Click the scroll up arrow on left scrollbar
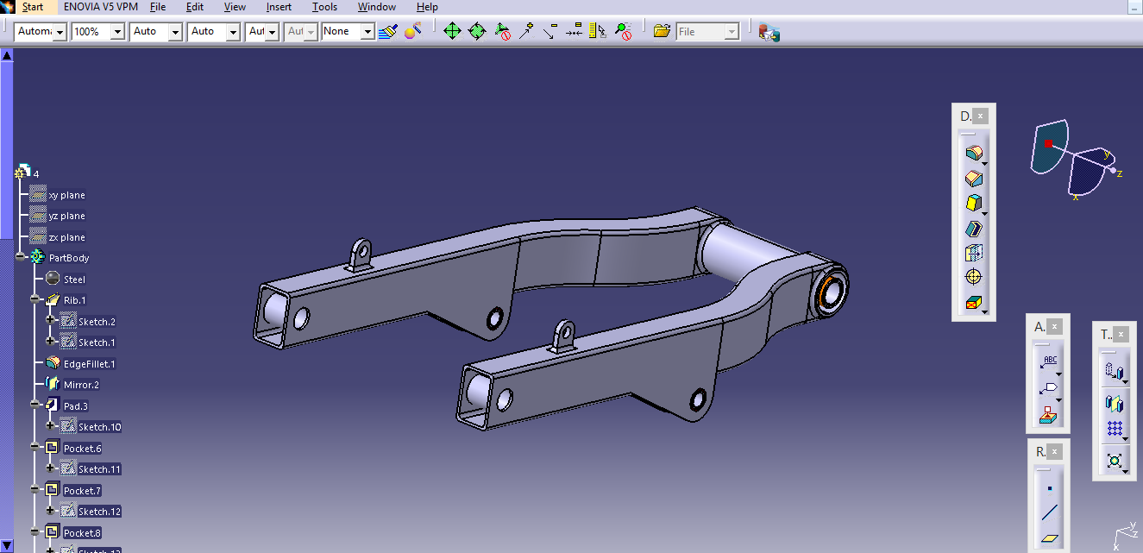Image resolution: width=1143 pixels, height=553 pixels. [7, 55]
